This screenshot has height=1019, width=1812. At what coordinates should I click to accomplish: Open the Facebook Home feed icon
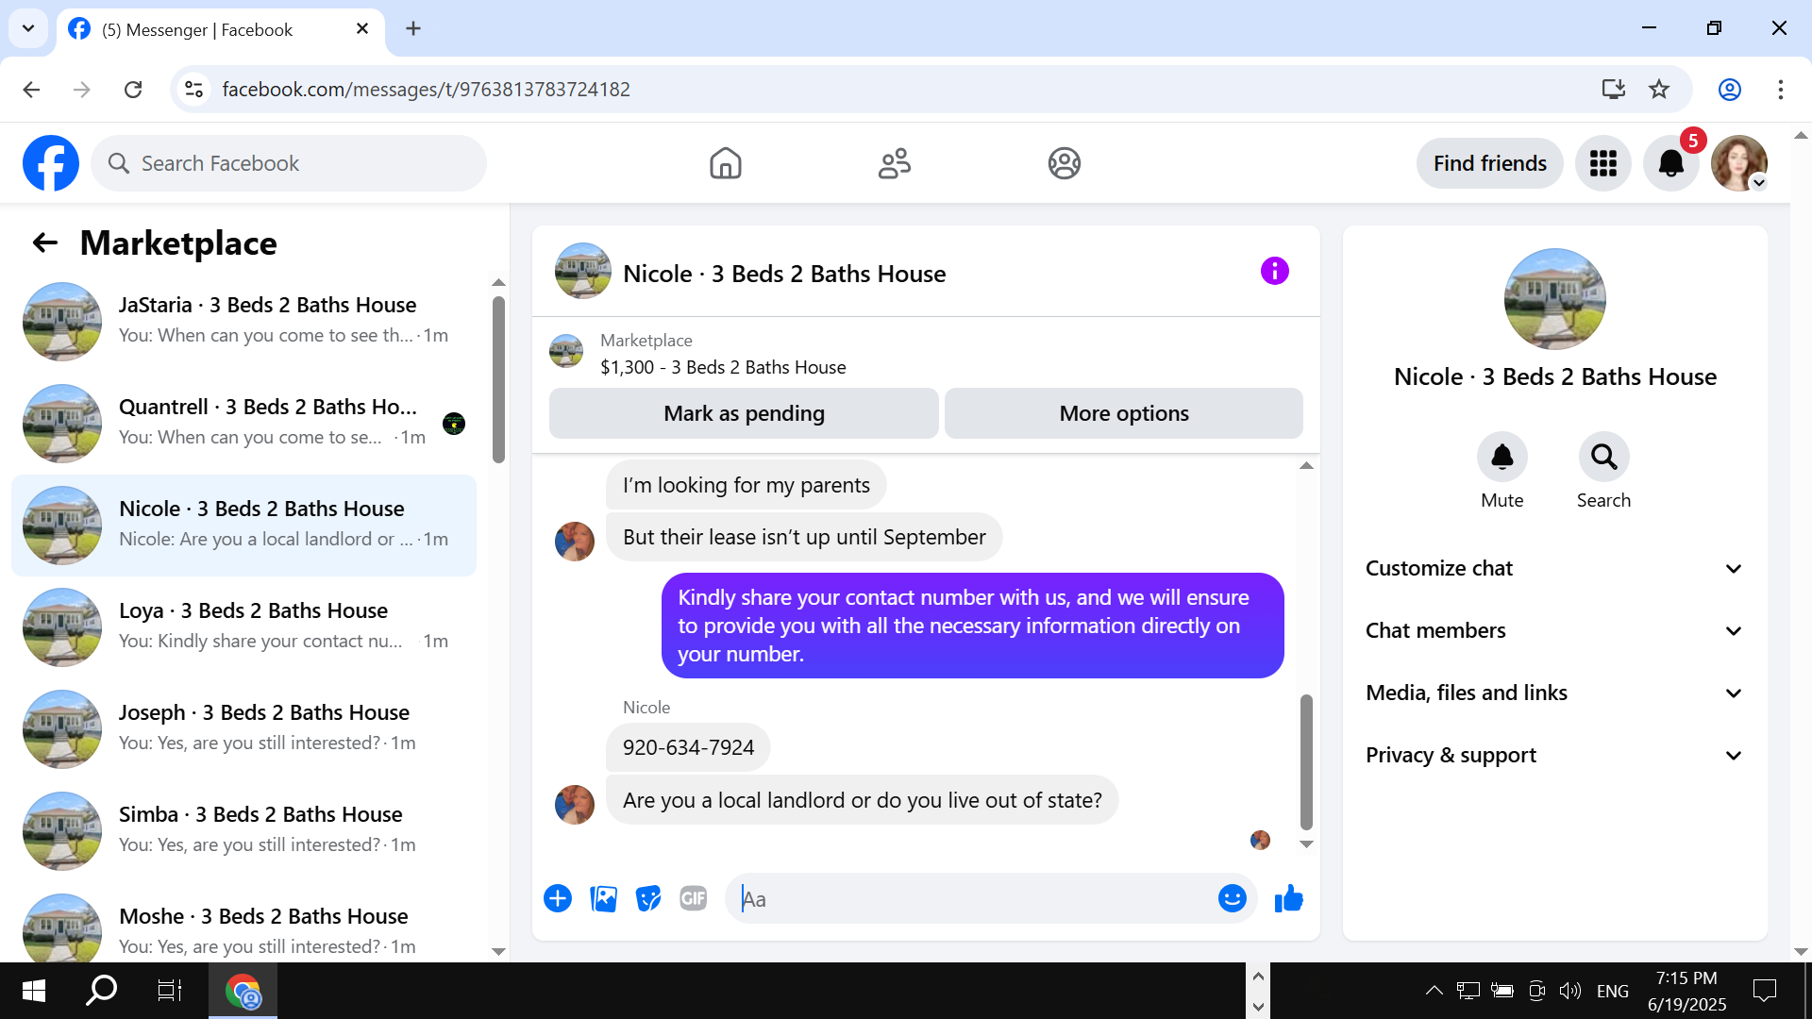click(726, 163)
